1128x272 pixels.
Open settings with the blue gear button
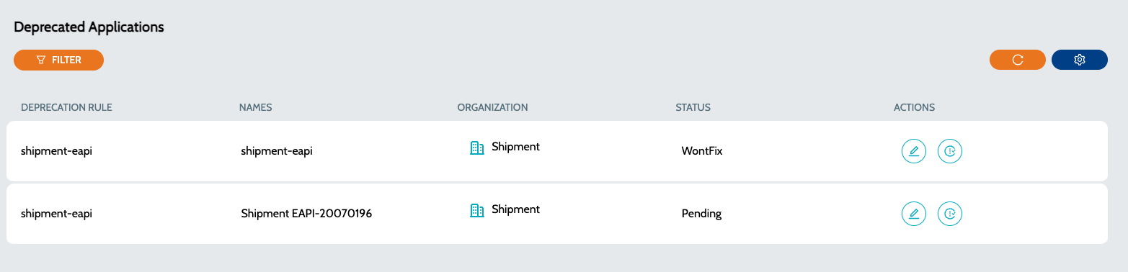coord(1080,60)
